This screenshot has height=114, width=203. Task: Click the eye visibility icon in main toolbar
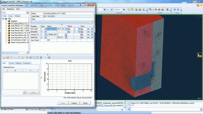click(156, 9)
